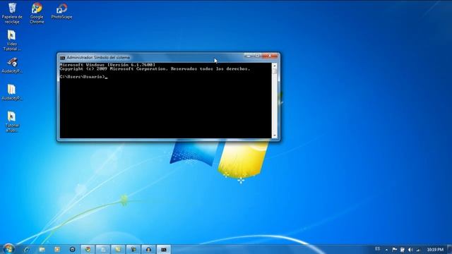Click the ES language indicator in tray
Screen dimensions: 452x254
(x=378, y=249)
